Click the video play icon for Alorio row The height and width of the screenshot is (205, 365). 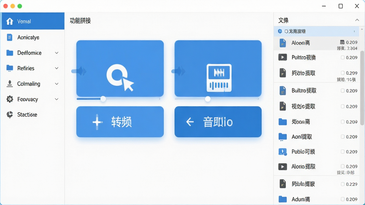tap(283, 167)
